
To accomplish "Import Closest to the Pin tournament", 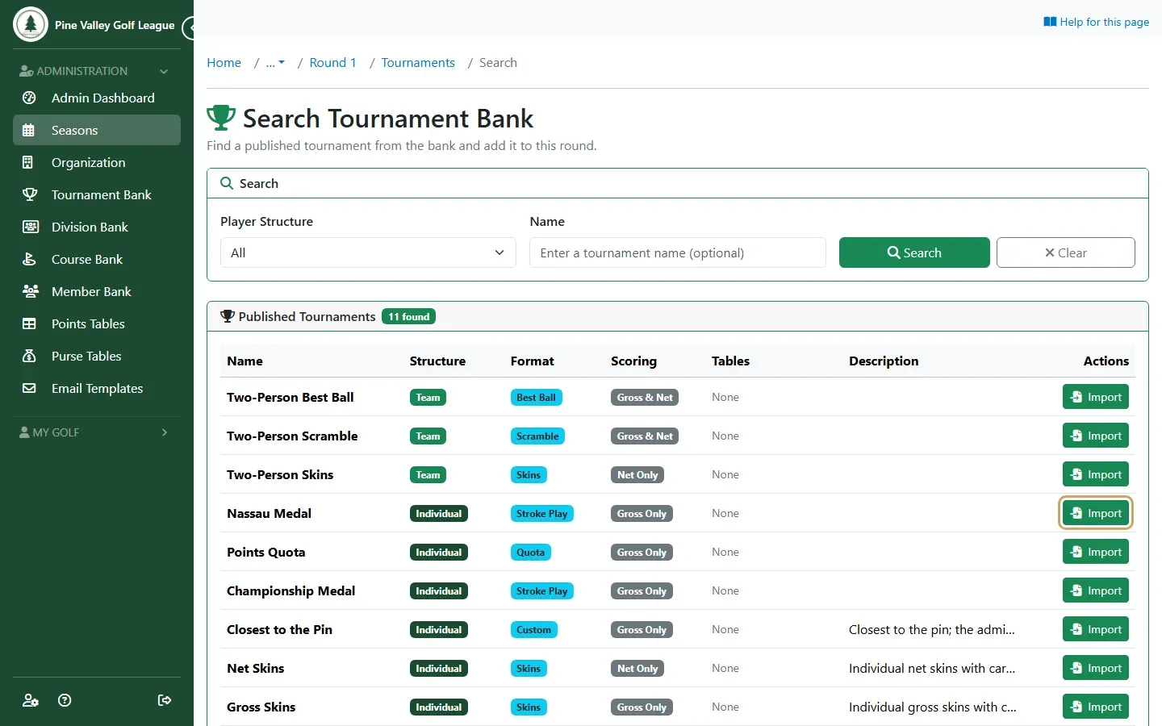I will click(1096, 629).
